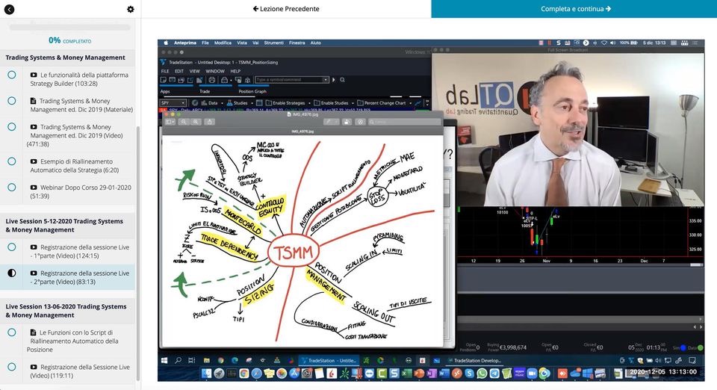The width and height of the screenshot is (717, 390).
Task: Open the course settings gear
Action: [130, 9]
